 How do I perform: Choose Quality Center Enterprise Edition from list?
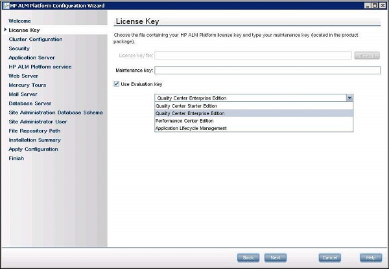click(253, 113)
